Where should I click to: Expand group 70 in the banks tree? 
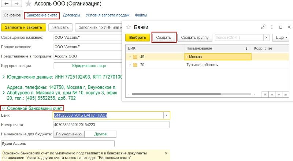pos(130,65)
